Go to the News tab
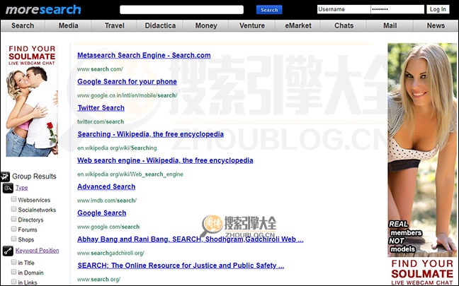The width and height of the screenshot is (459, 286). [x=436, y=25]
